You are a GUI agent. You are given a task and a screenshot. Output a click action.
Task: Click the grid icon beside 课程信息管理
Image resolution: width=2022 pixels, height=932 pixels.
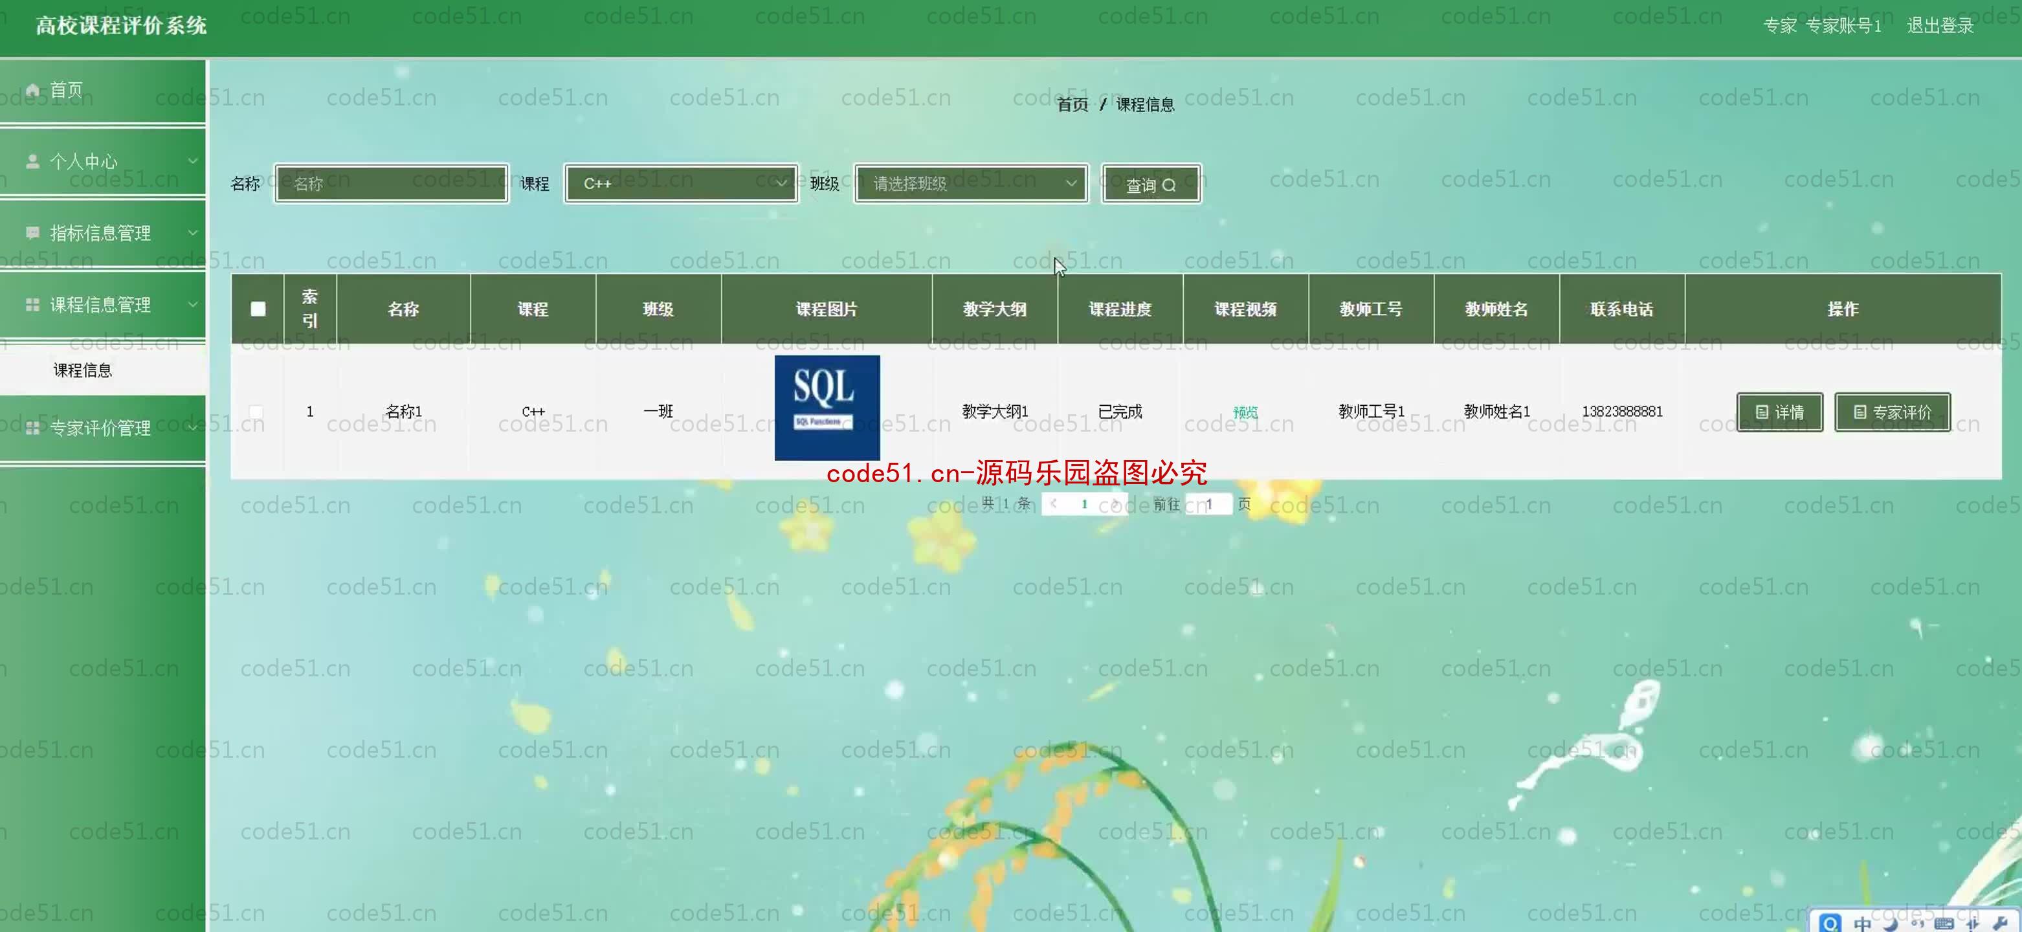[x=32, y=305]
